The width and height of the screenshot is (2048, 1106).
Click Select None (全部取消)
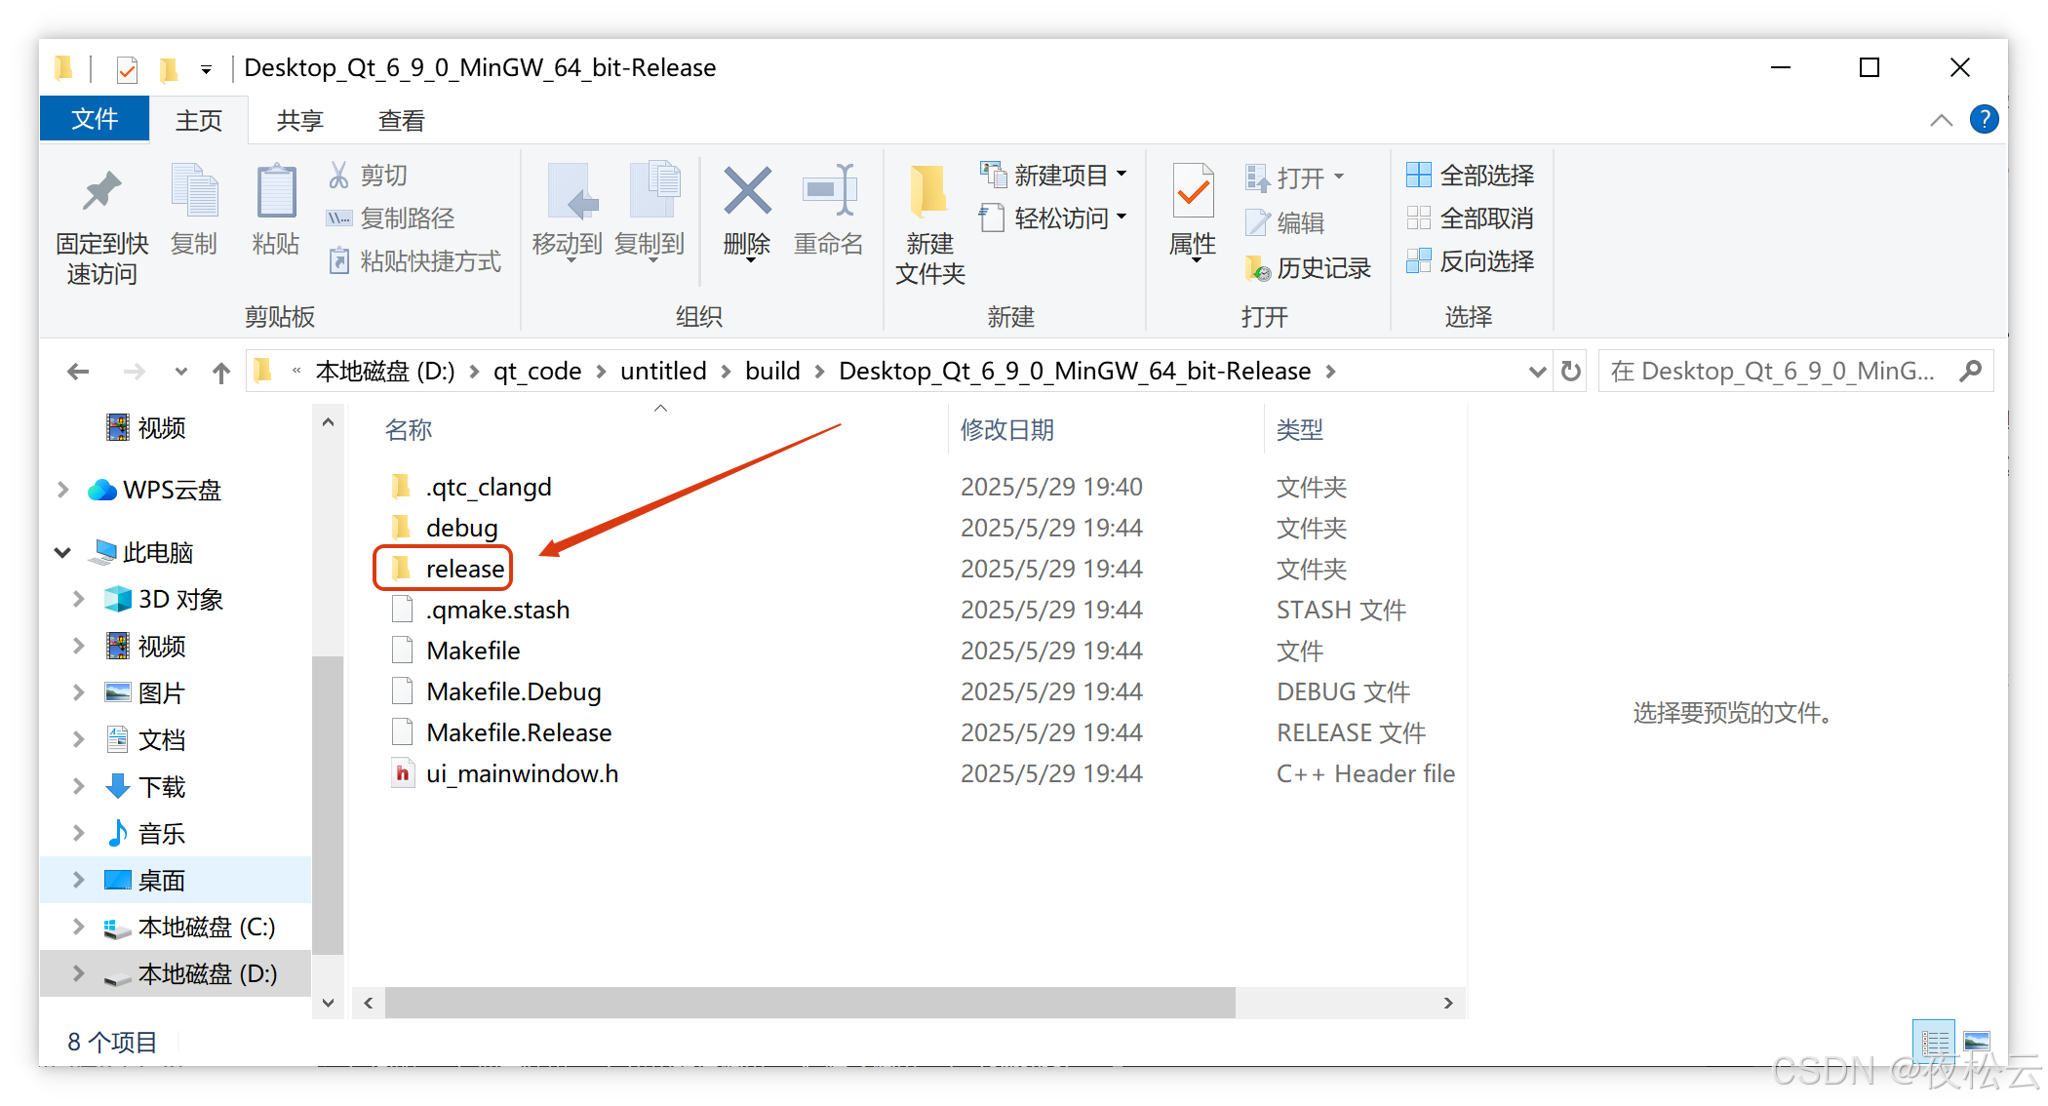(x=1471, y=218)
